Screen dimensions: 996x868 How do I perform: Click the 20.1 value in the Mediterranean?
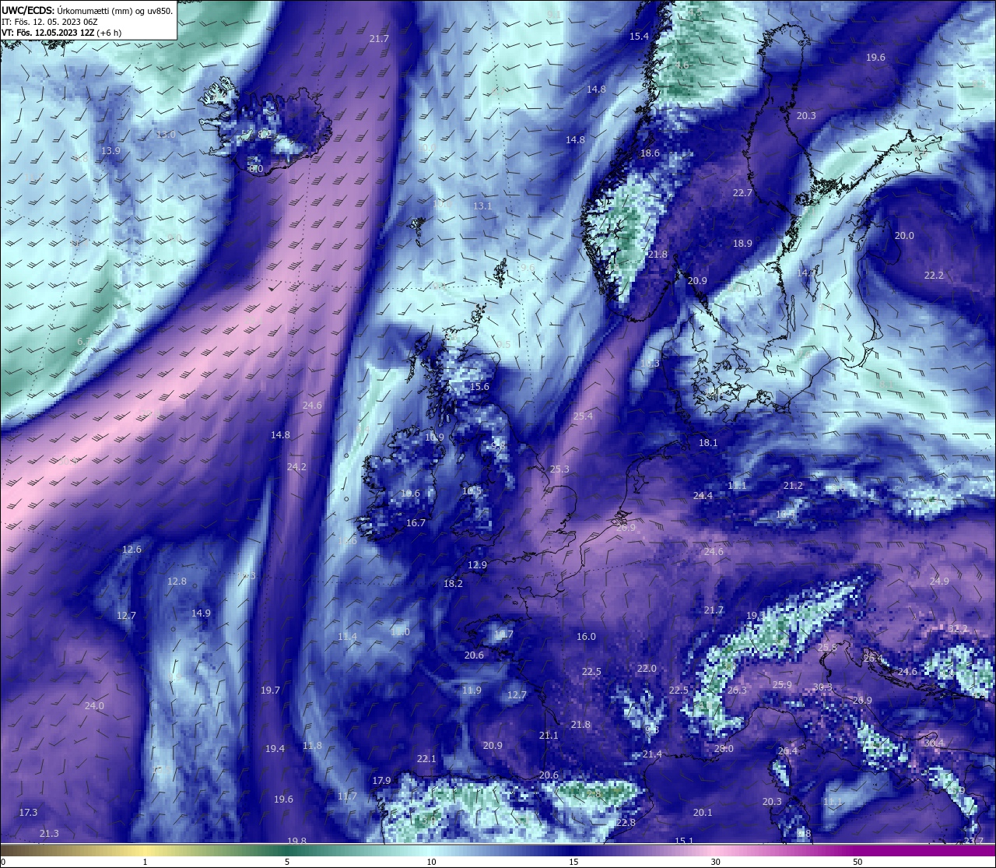[x=703, y=813]
